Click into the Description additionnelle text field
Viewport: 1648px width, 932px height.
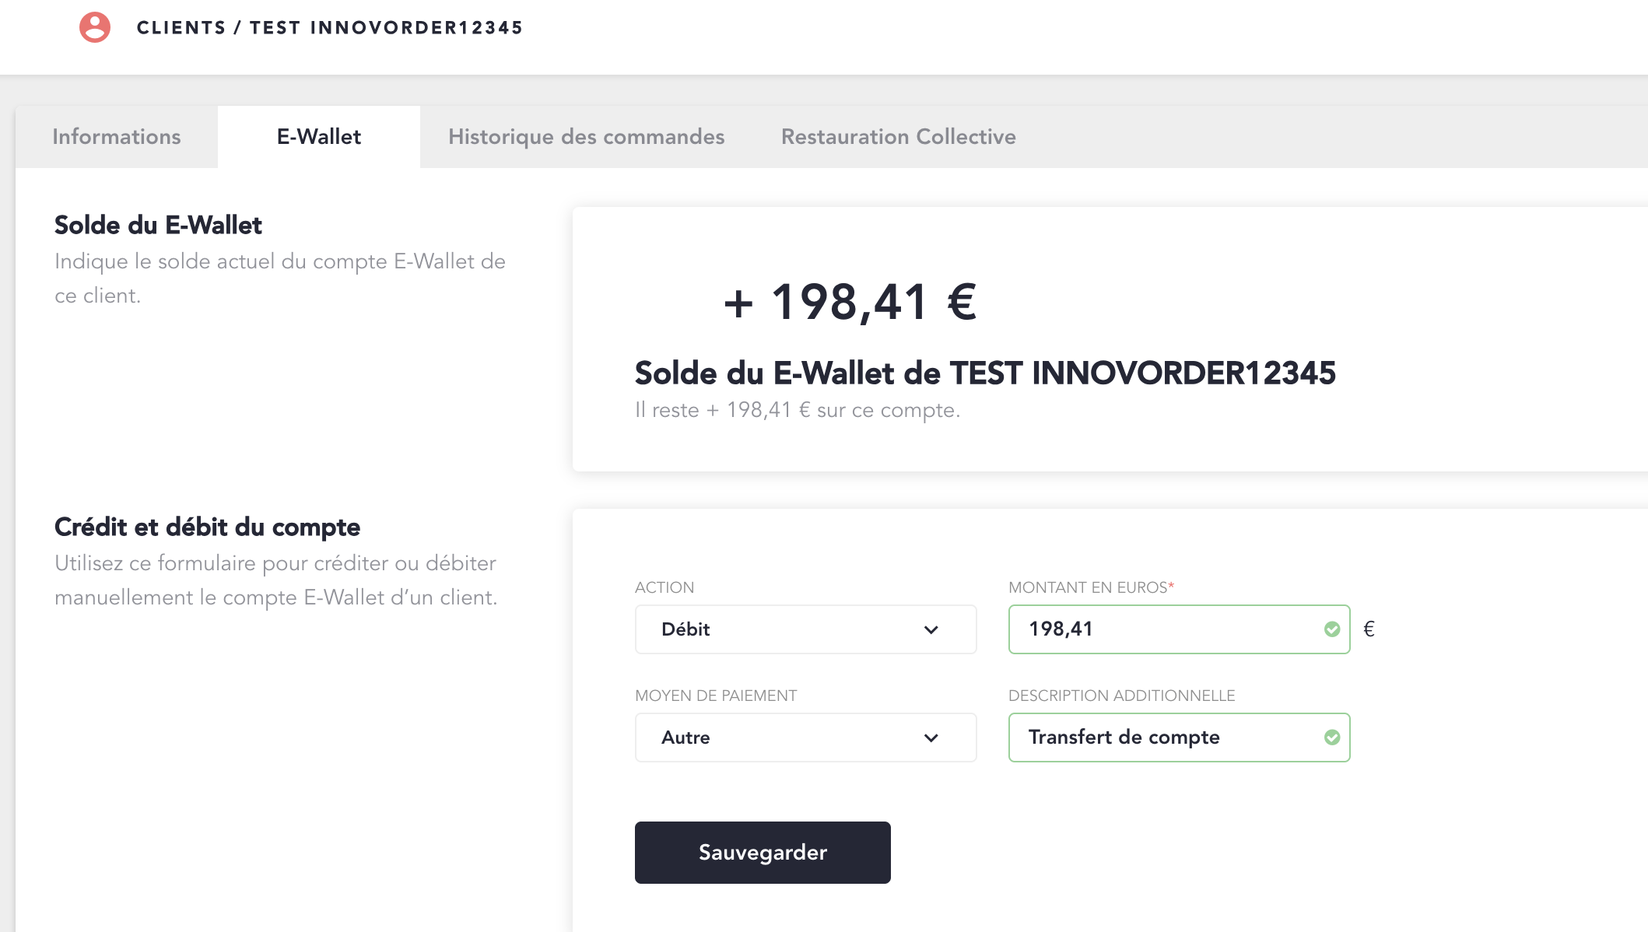(x=1167, y=738)
